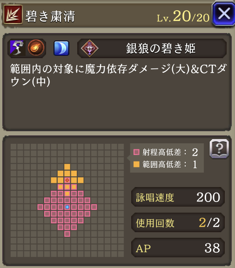Click the blue caster center tile
Viewport: 235px width, 268px height.
(x=67, y=207)
